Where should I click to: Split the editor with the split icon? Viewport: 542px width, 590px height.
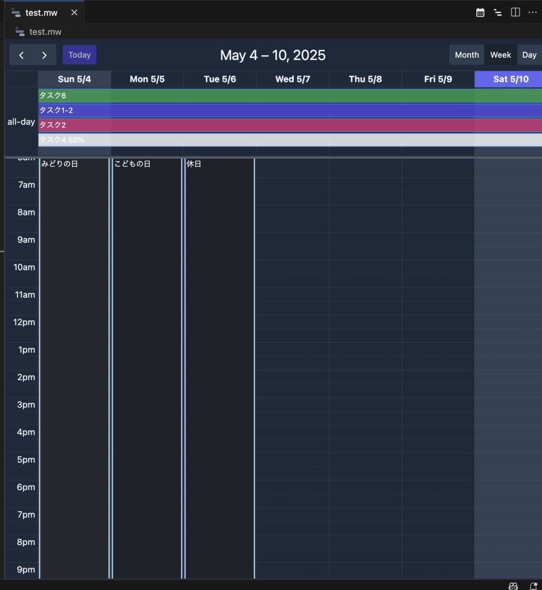516,13
